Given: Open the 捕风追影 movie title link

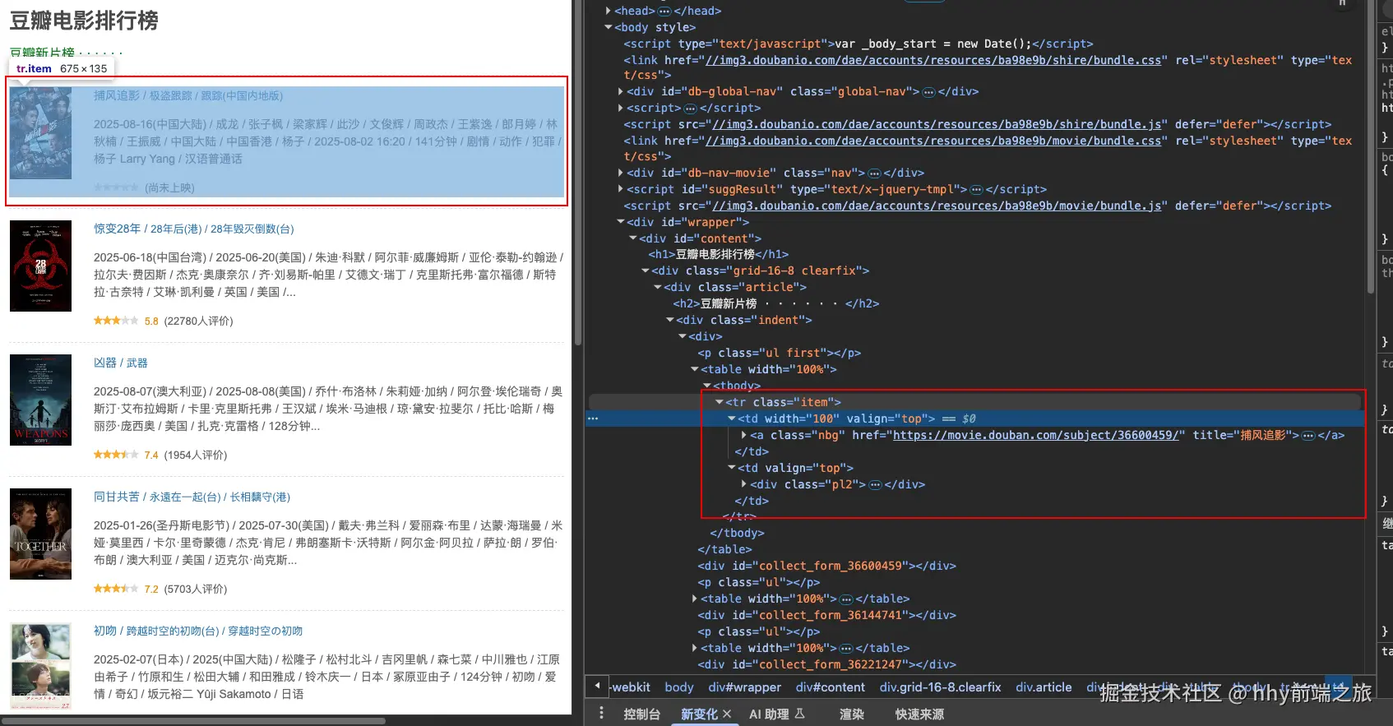Looking at the screenshot, I should click(x=188, y=95).
